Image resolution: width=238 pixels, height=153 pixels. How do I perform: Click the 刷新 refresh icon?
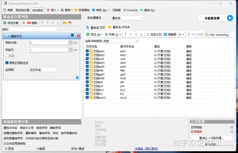coord(5,10)
